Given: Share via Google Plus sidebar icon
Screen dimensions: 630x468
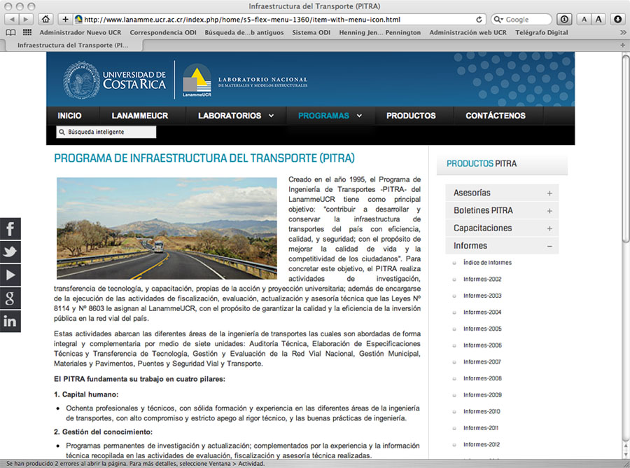Looking at the screenshot, I should pyautogui.click(x=10, y=298).
